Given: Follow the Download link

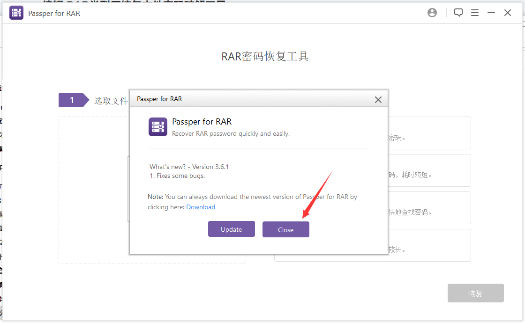Looking at the screenshot, I should coord(201,207).
